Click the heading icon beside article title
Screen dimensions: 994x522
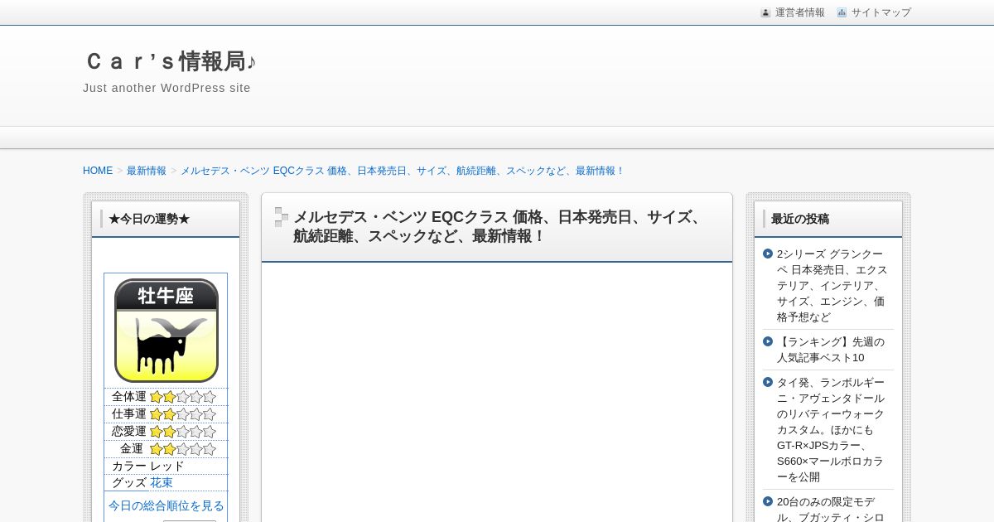click(282, 217)
